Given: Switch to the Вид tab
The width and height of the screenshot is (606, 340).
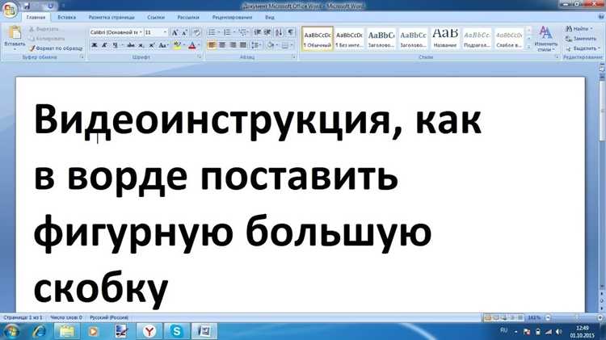Looking at the screenshot, I should [x=270, y=18].
